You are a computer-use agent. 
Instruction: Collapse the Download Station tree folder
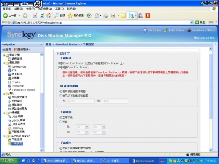4,136
